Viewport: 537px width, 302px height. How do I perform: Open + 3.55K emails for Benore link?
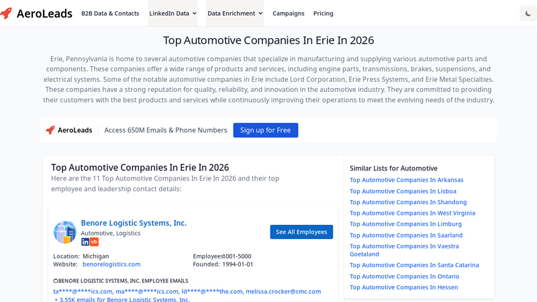pos(122,299)
